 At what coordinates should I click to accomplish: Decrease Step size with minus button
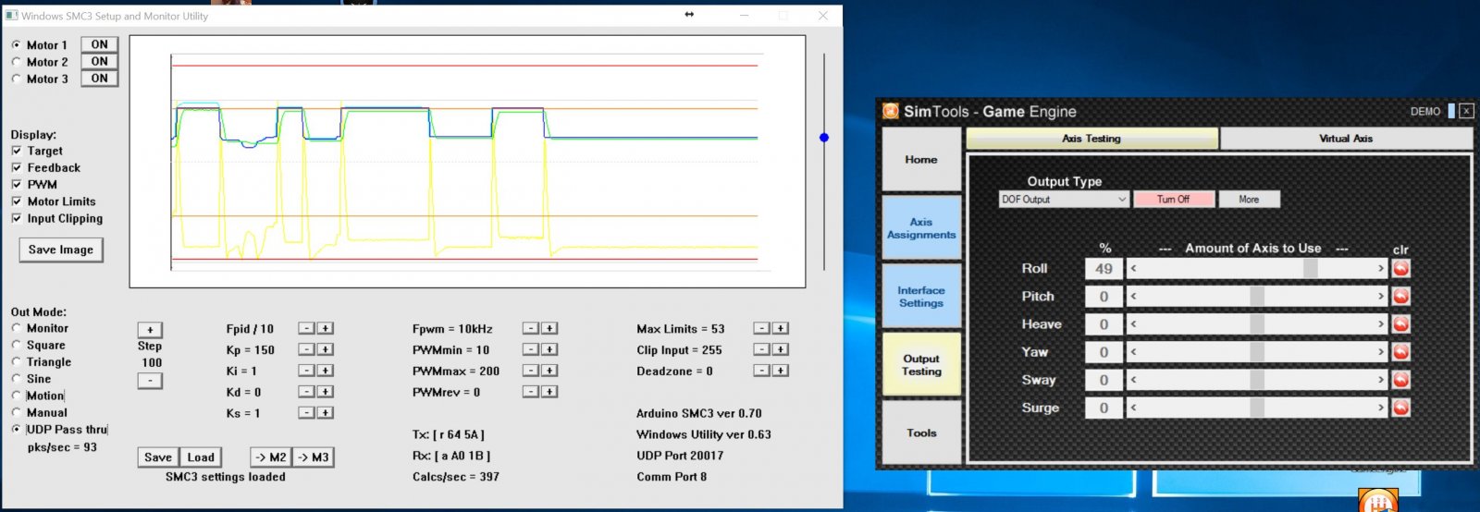[150, 381]
